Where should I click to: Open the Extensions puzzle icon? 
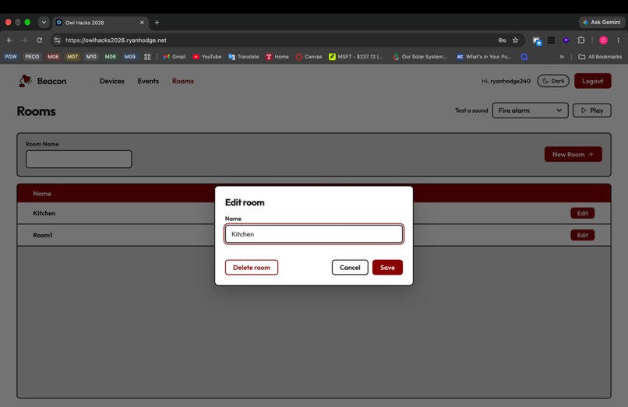[x=581, y=40]
